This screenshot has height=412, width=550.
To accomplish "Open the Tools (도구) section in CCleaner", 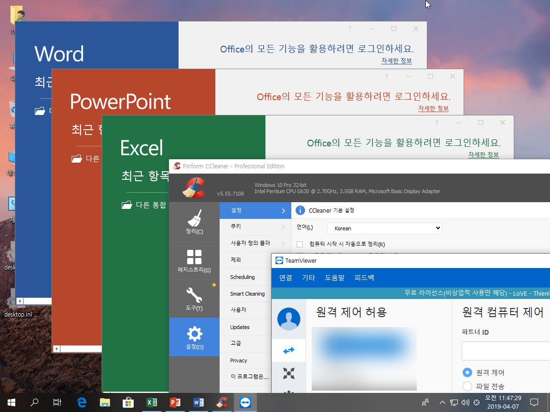I will point(194,299).
